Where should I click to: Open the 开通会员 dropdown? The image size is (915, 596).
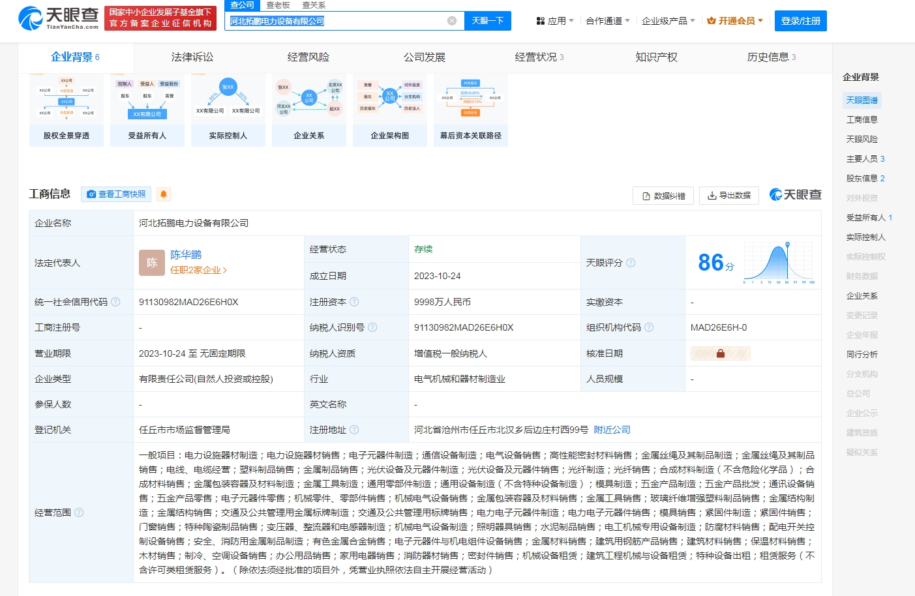[x=735, y=21]
